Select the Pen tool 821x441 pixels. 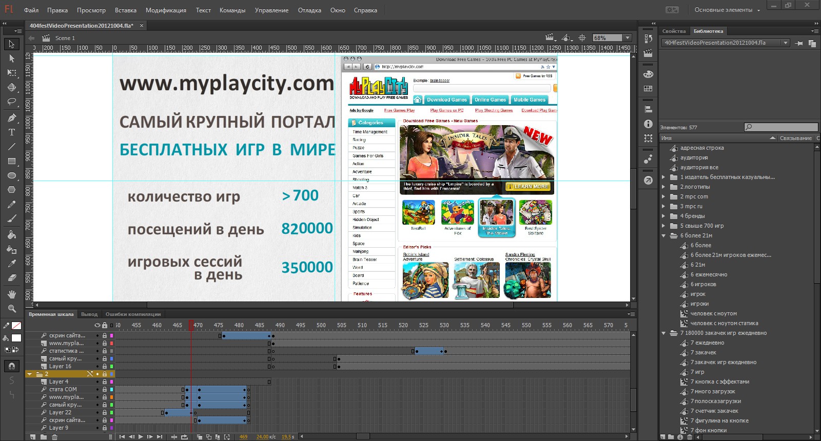[12, 117]
